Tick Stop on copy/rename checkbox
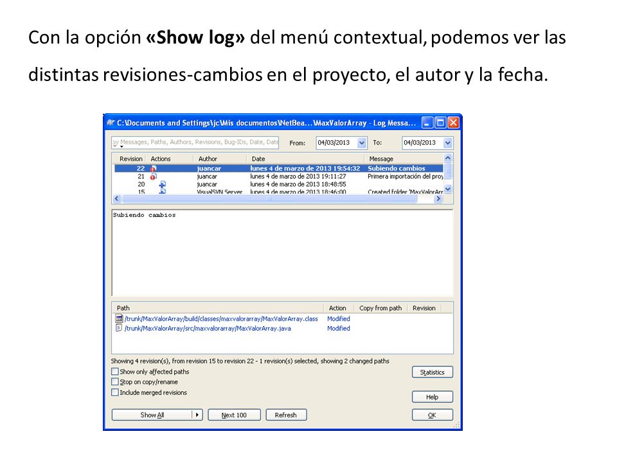 tap(115, 382)
